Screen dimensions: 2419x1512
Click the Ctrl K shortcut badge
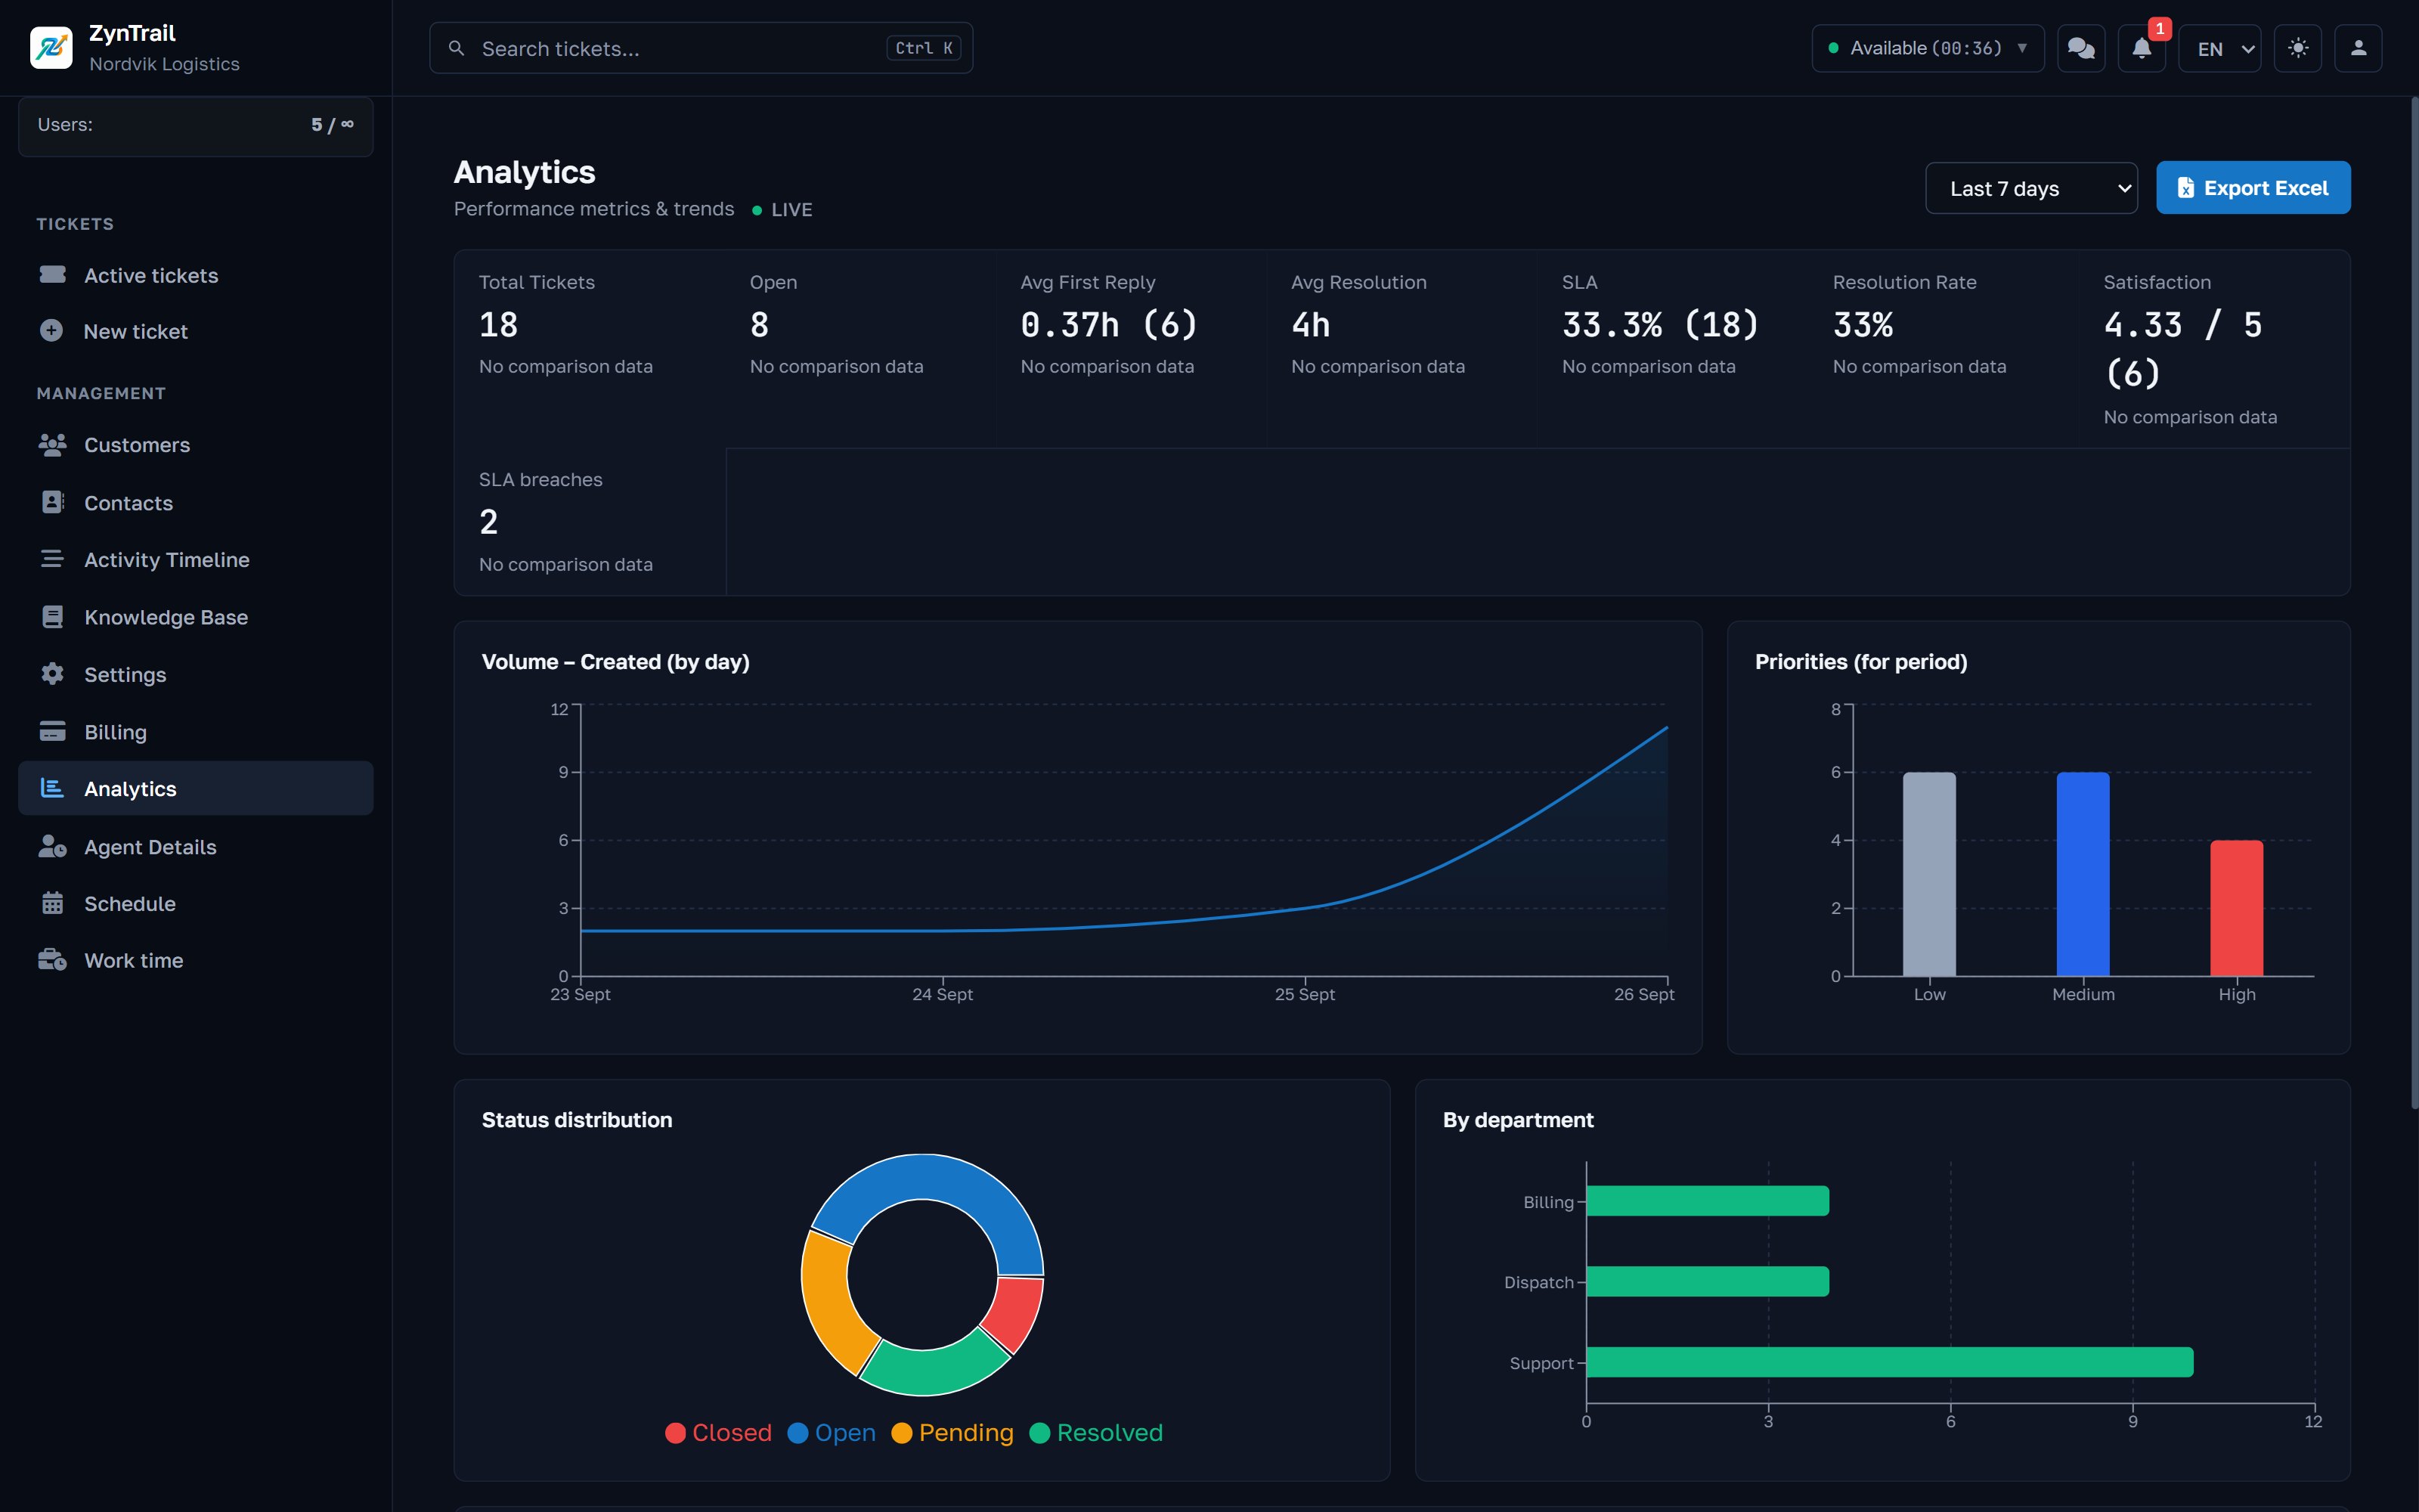coord(924,48)
